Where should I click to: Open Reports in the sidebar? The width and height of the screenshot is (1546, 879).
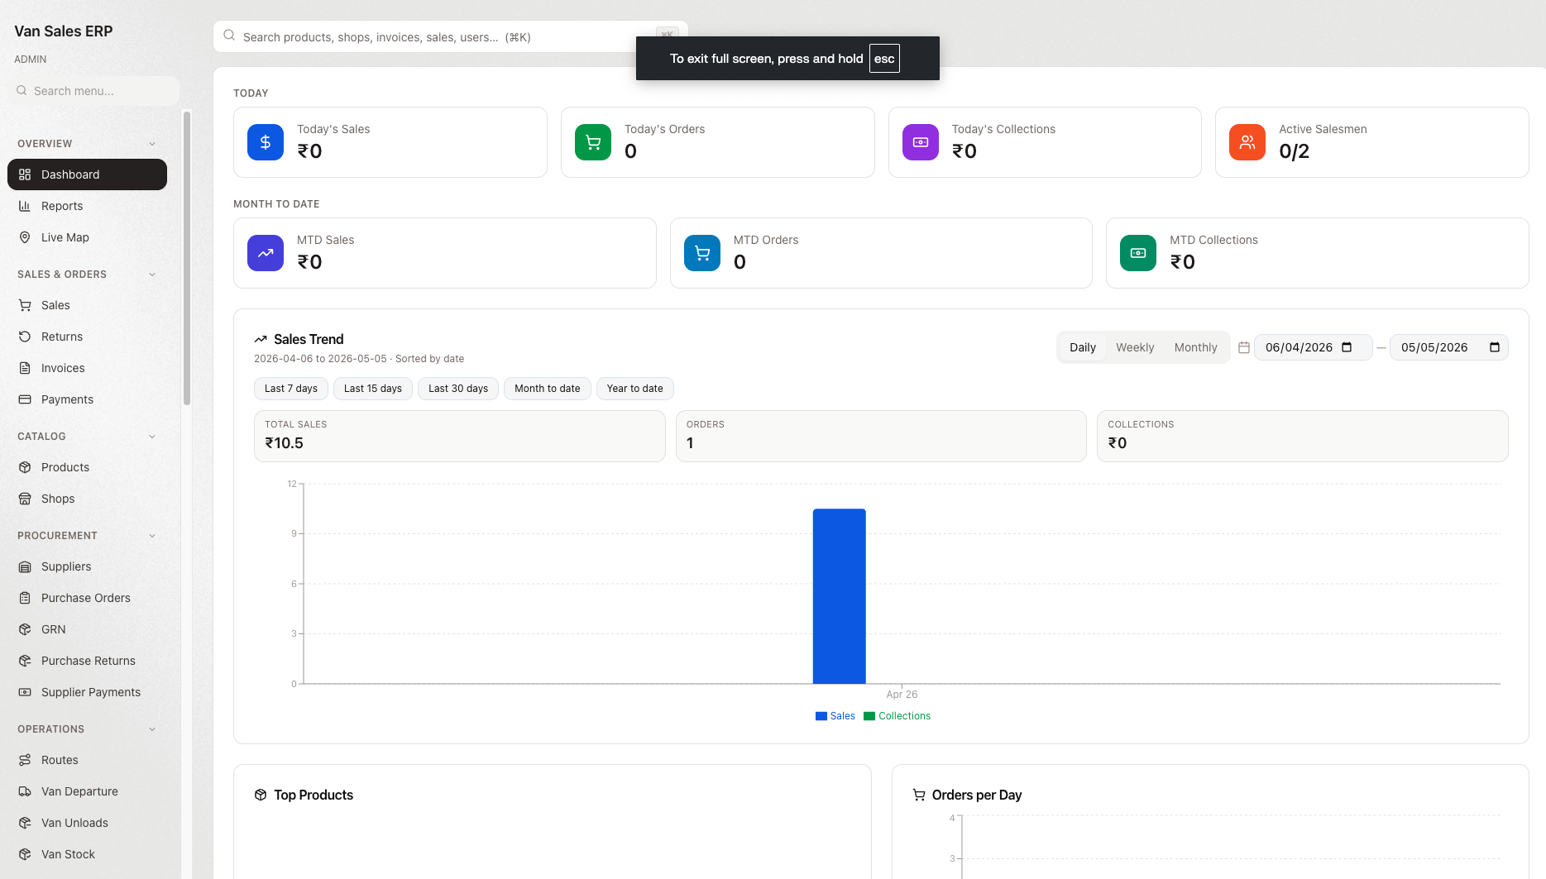click(87, 206)
